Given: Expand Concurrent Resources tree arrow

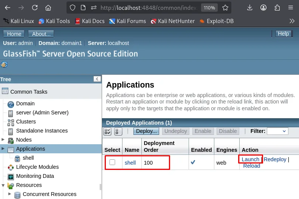Looking at the screenshot, I should pos(9,194).
